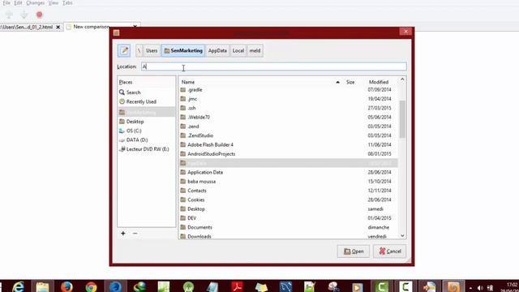Screen dimensions: 519x292
Task: Go to Users breadcrumb folder
Action: (152, 50)
